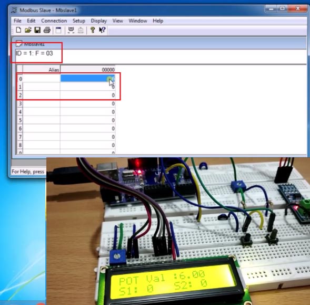310x305 pixels.
Task: Click row header number 3
Action: pos(20,103)
